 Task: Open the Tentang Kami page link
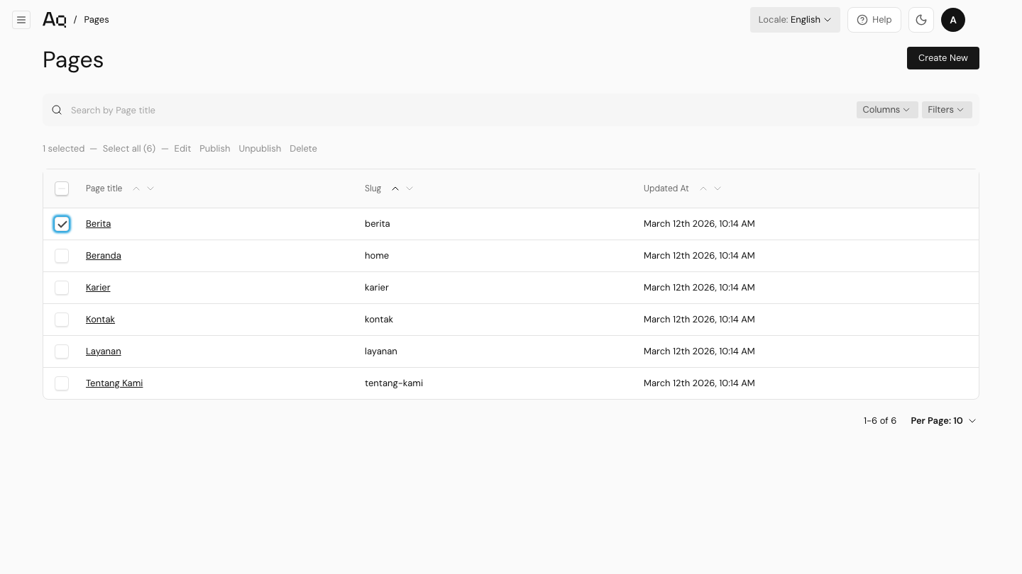(114, 383)
